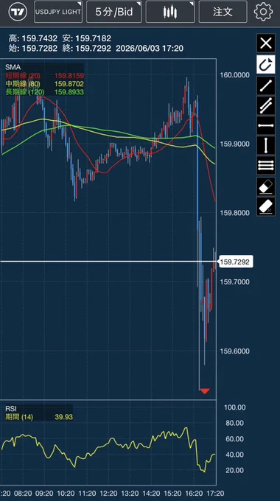Click the 17:20 time axis label
The width and height of the screenshot is (280, 501).
pyautogui.click(x=216, y=493)
